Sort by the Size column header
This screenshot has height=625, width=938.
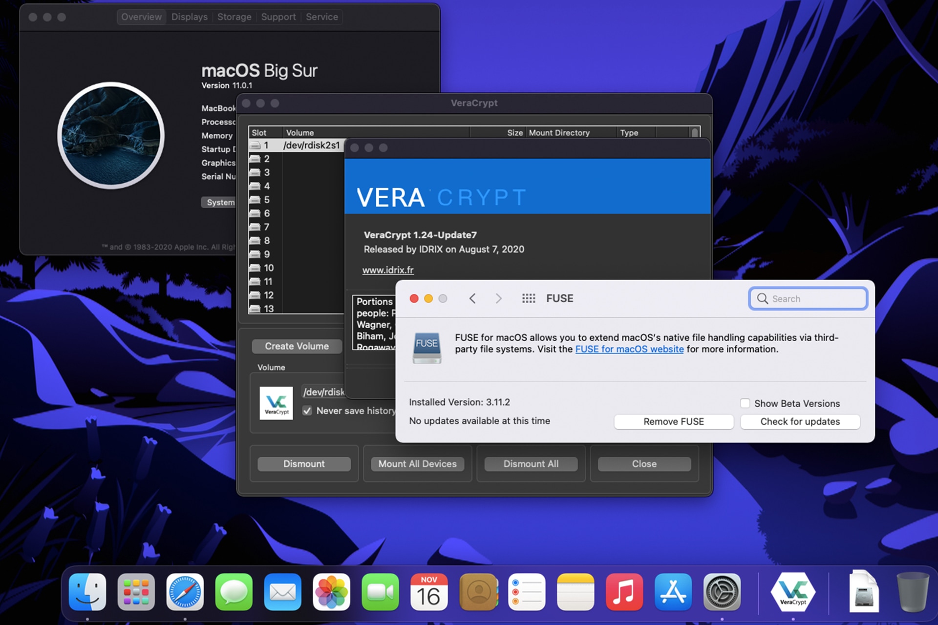click(498, 133)
